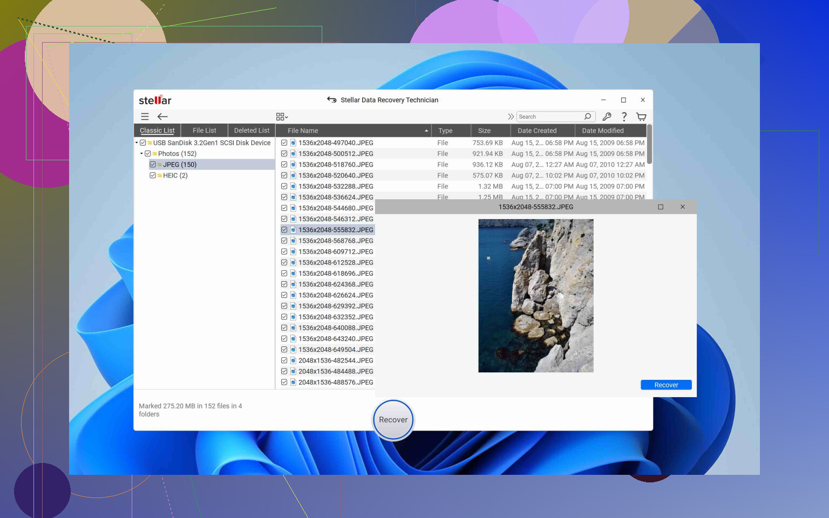Image resolution: width=829 pixels, height=518 pixels.
Task: Click the Stellar logo
Action: [155, 100]
